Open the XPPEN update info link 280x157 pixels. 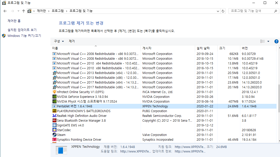pos(190,151)
